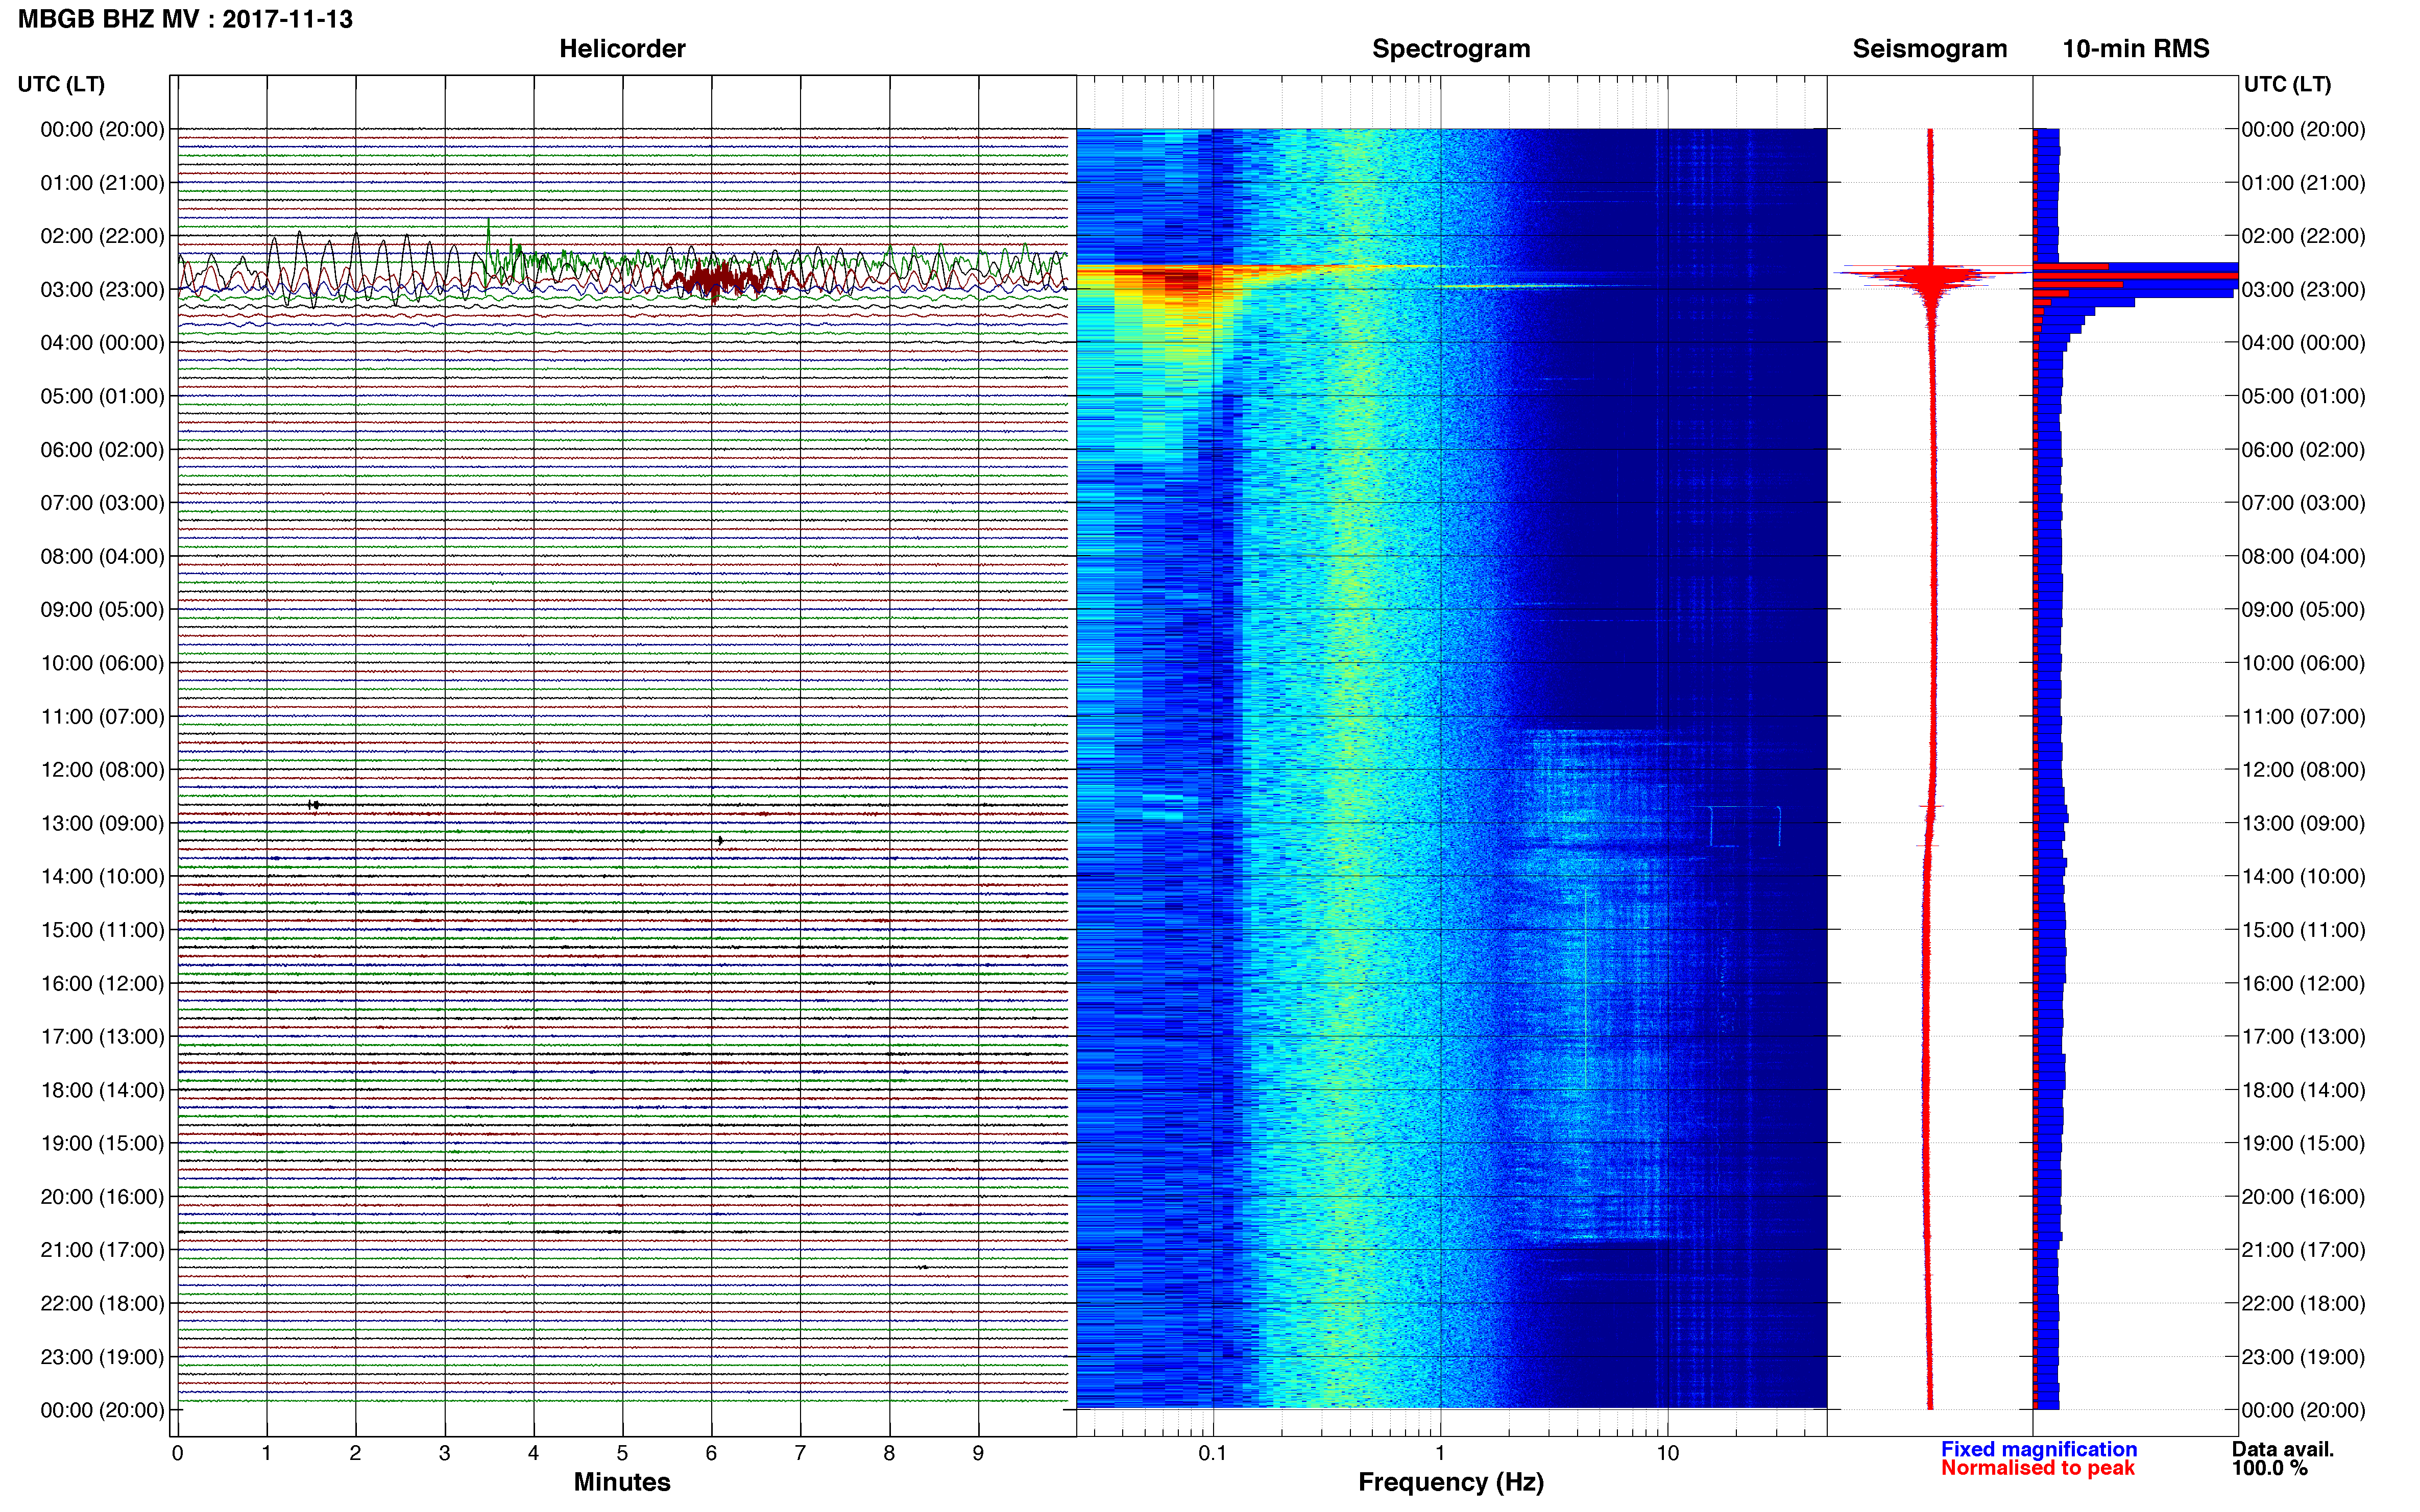Select the 10-min RMS panel heading

[x=2136, y=49]
